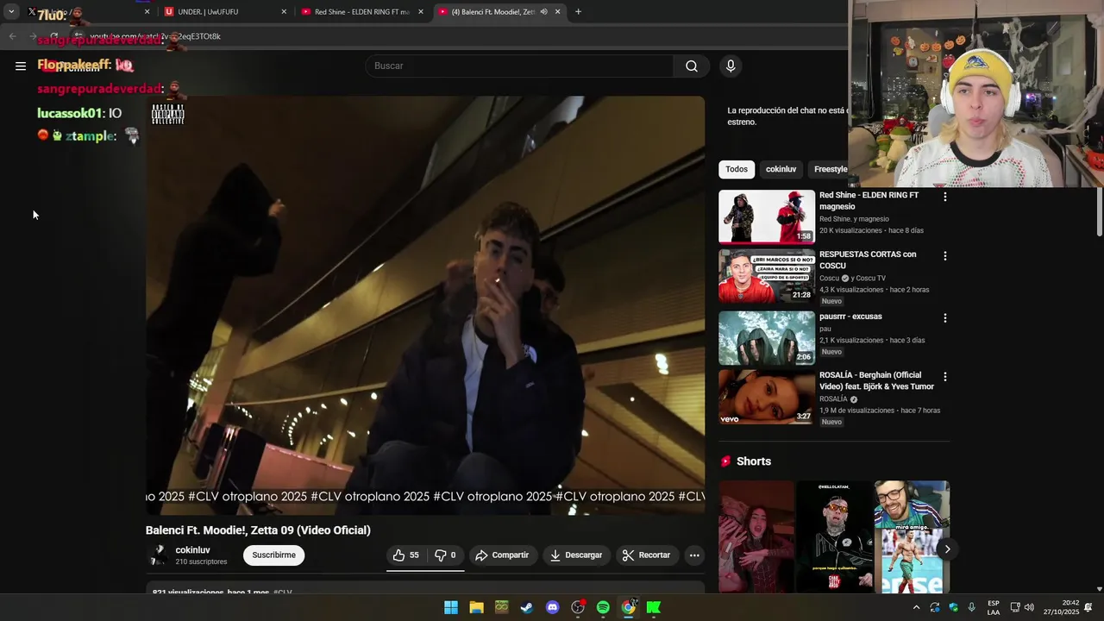
Task: Mute the Balenci tab audio icon
Action: click(543, 12)
